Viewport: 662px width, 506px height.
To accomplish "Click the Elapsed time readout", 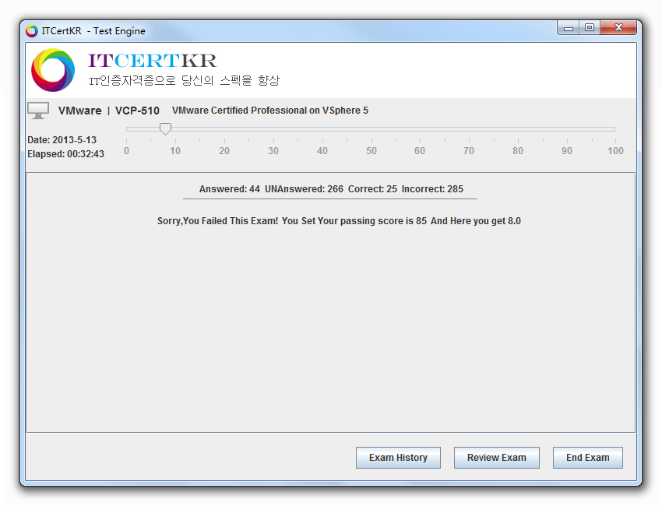I will [x=65, y=154].
